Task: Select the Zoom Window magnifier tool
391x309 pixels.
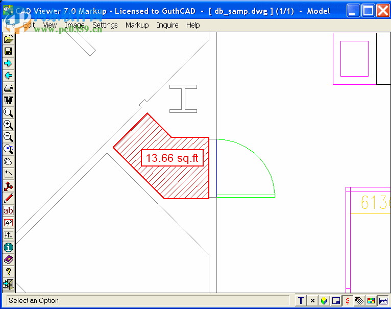Action: click(x=9, y=112)
